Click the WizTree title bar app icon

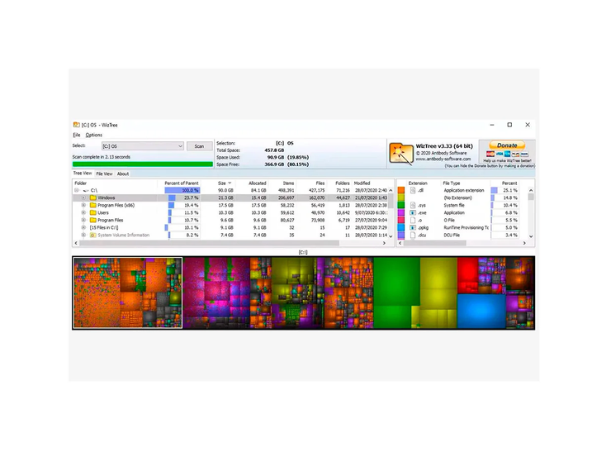click(x=76, y=125)
